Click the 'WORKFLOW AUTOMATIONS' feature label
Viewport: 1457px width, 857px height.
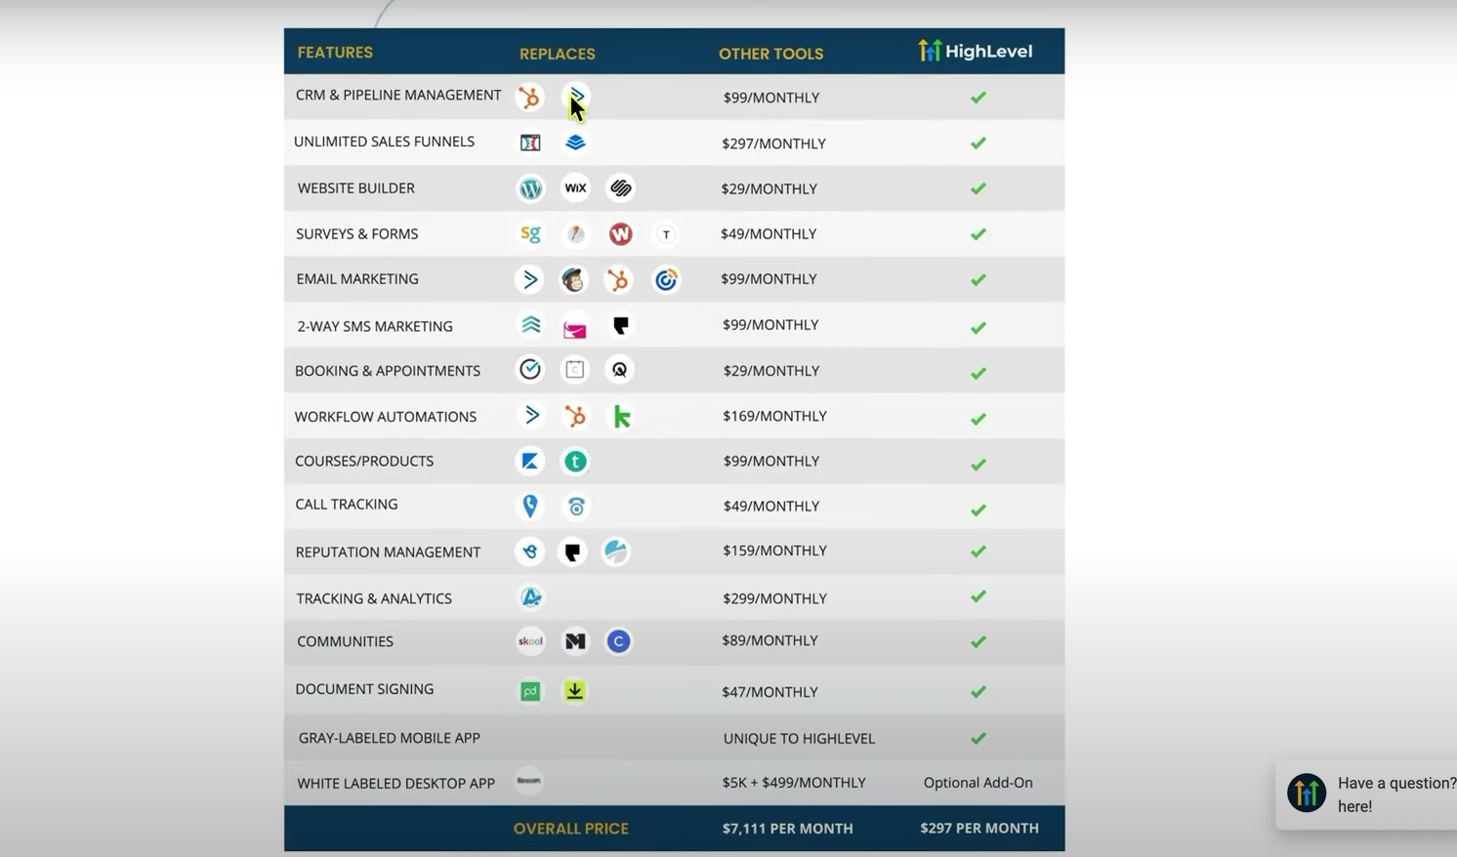(x=386, y=417)
